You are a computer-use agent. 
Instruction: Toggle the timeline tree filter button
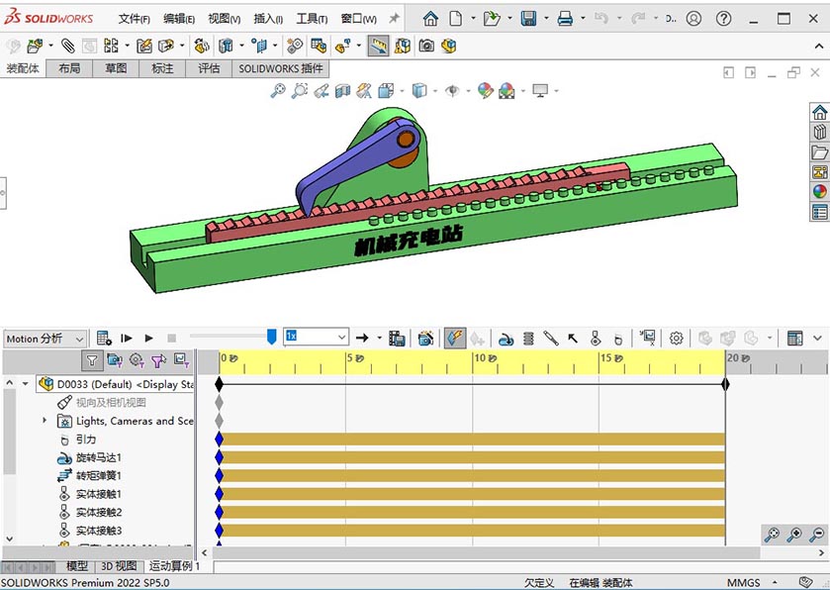click(91, 360)
